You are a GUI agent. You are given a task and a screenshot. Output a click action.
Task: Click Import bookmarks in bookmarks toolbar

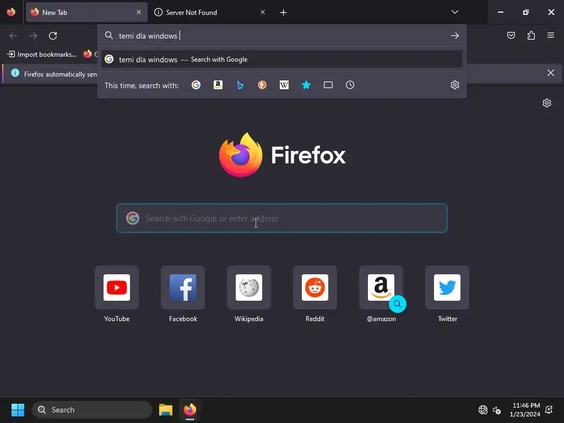(x=42, y=55)
